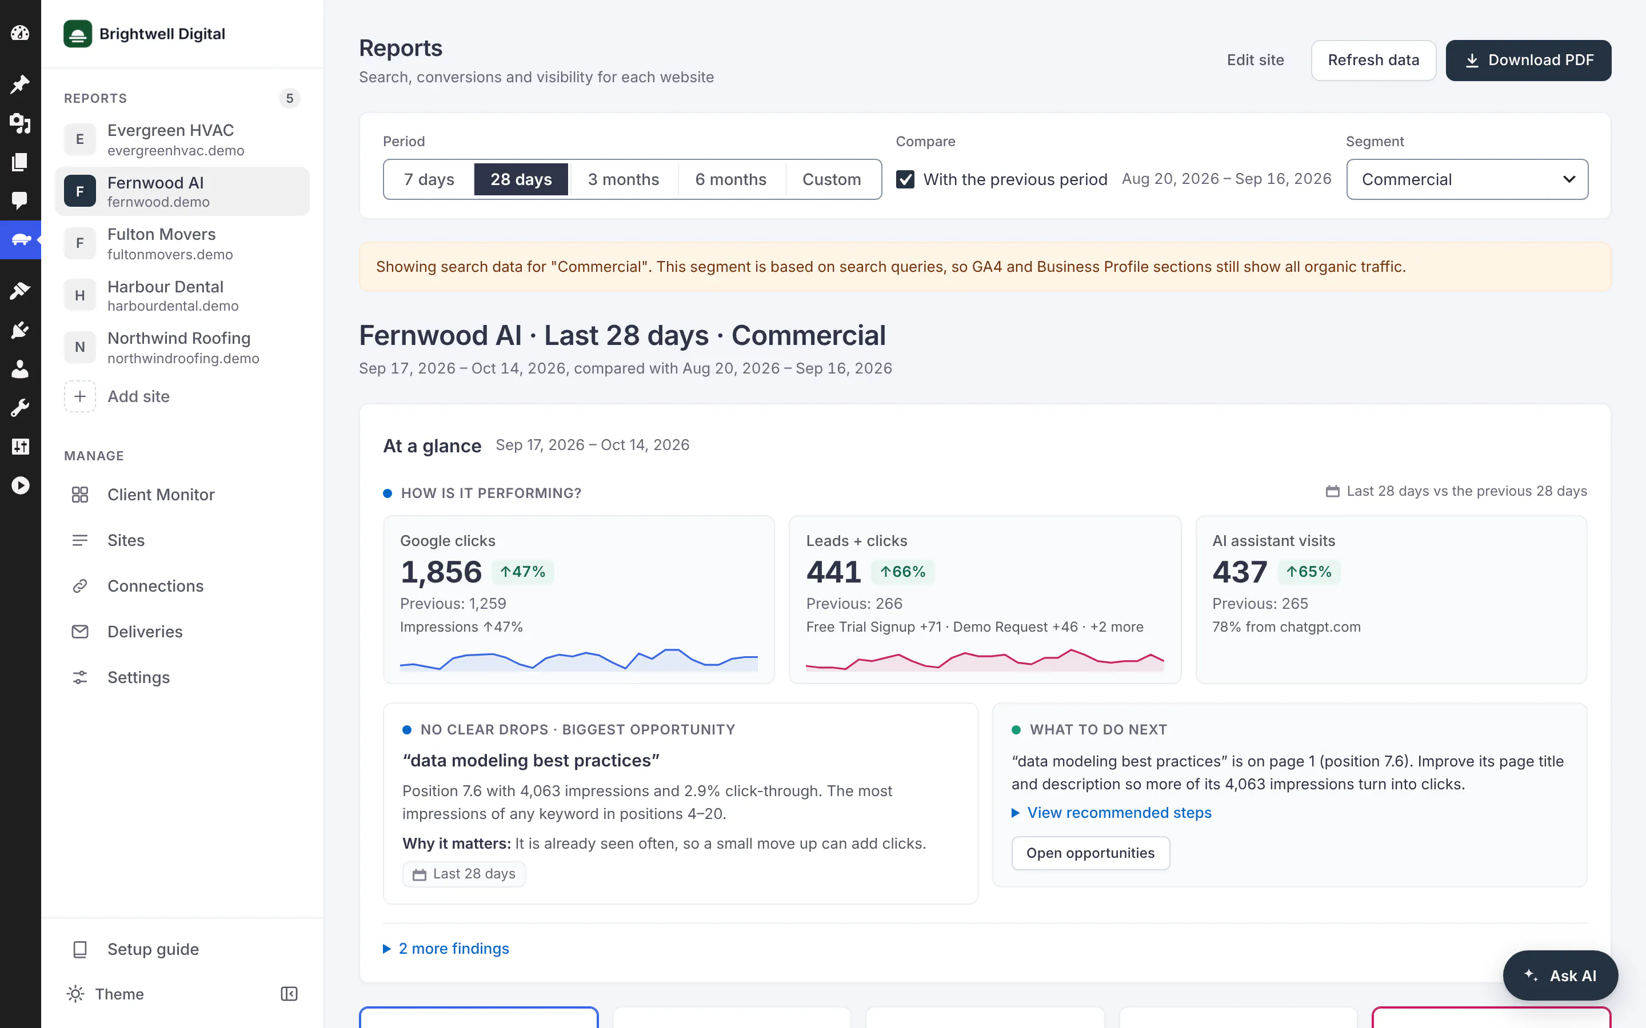Open Fulton Movers report

point(182,243)
